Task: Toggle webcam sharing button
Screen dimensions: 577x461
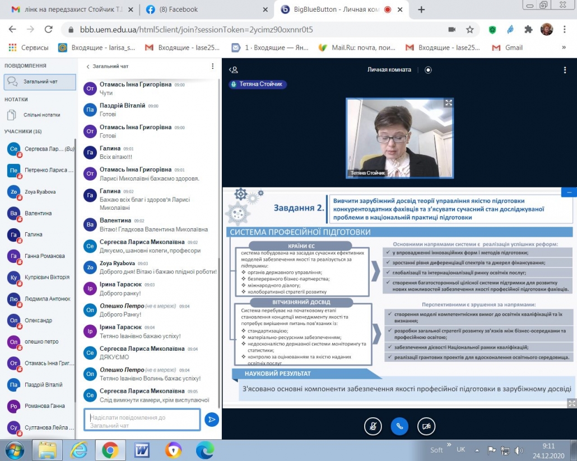Action: pyautogui.click(x=426, y=426)
